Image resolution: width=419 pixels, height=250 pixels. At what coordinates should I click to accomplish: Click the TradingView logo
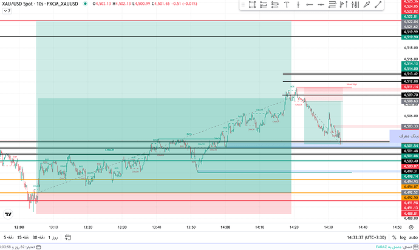coord(8,214)
